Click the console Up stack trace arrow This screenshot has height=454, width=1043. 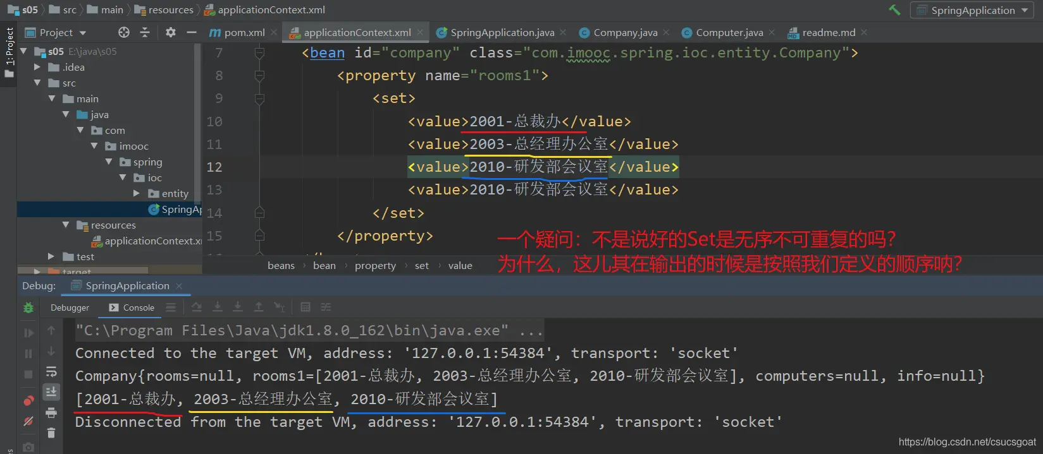pyautogui.click(x=51, y=330)
